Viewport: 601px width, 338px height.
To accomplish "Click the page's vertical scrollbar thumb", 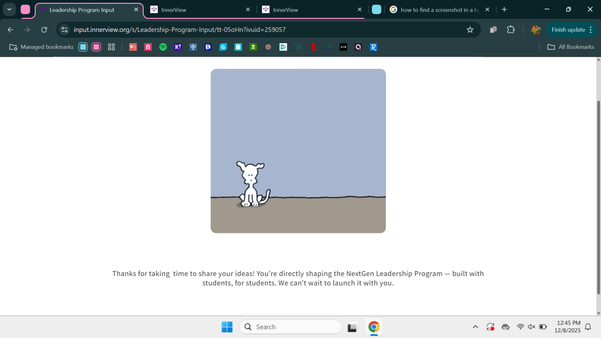I will (598, 197).
